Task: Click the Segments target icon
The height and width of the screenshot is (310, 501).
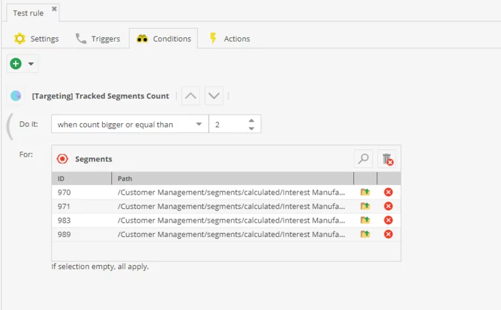Action: tap(62, 159)
